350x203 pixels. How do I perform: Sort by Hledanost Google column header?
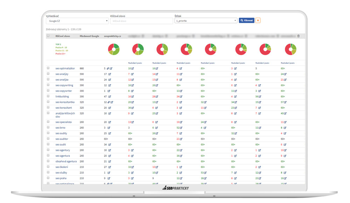tap(89, 36)
